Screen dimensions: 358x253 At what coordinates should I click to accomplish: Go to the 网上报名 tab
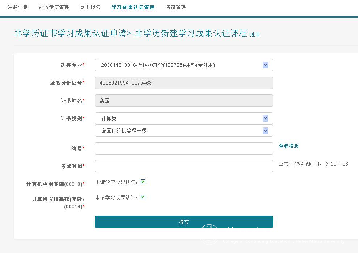(90, 7)
